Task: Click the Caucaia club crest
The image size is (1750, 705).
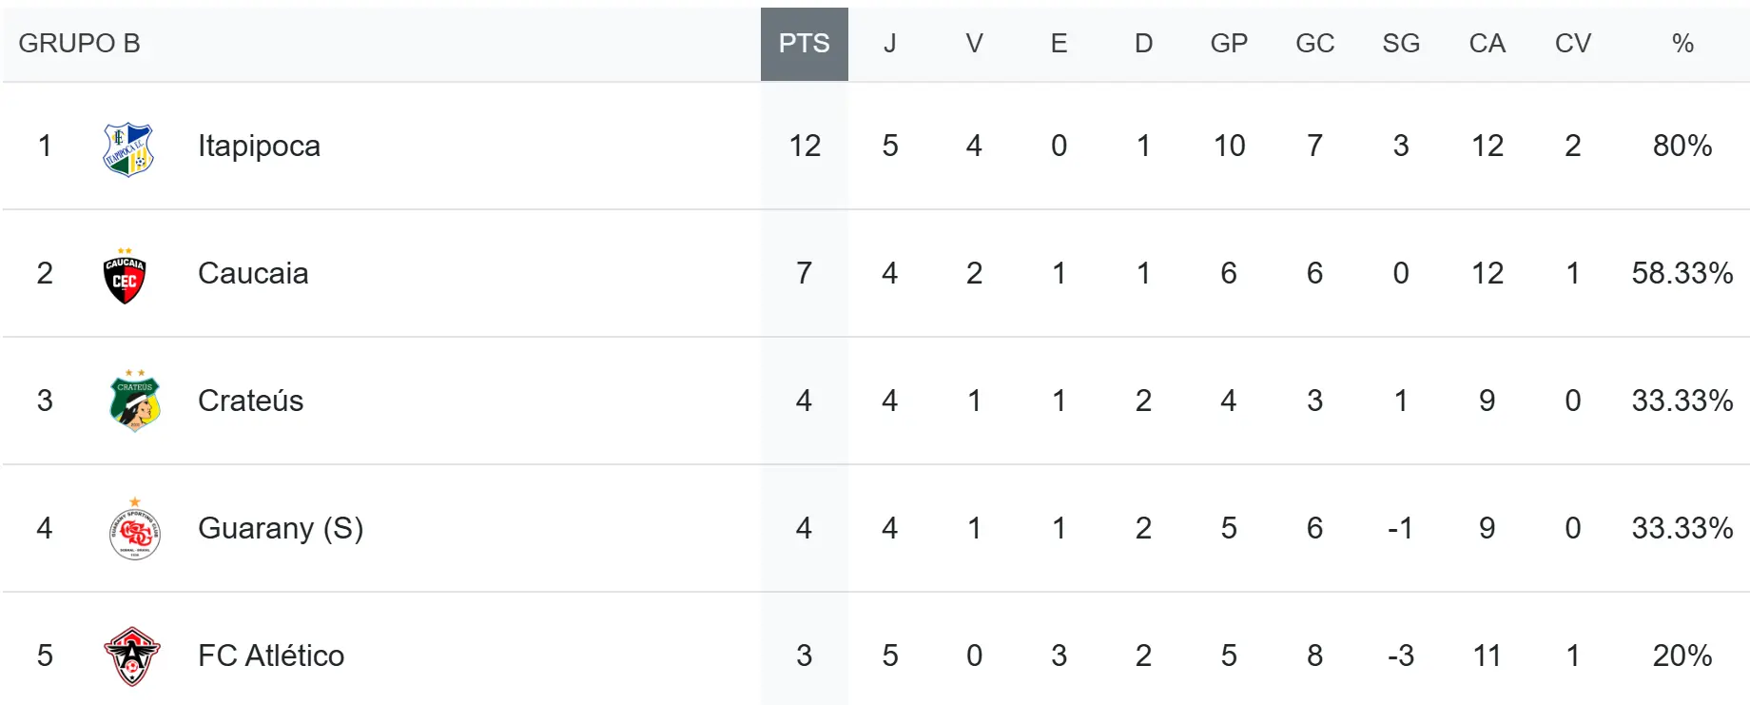Action: 125,276
